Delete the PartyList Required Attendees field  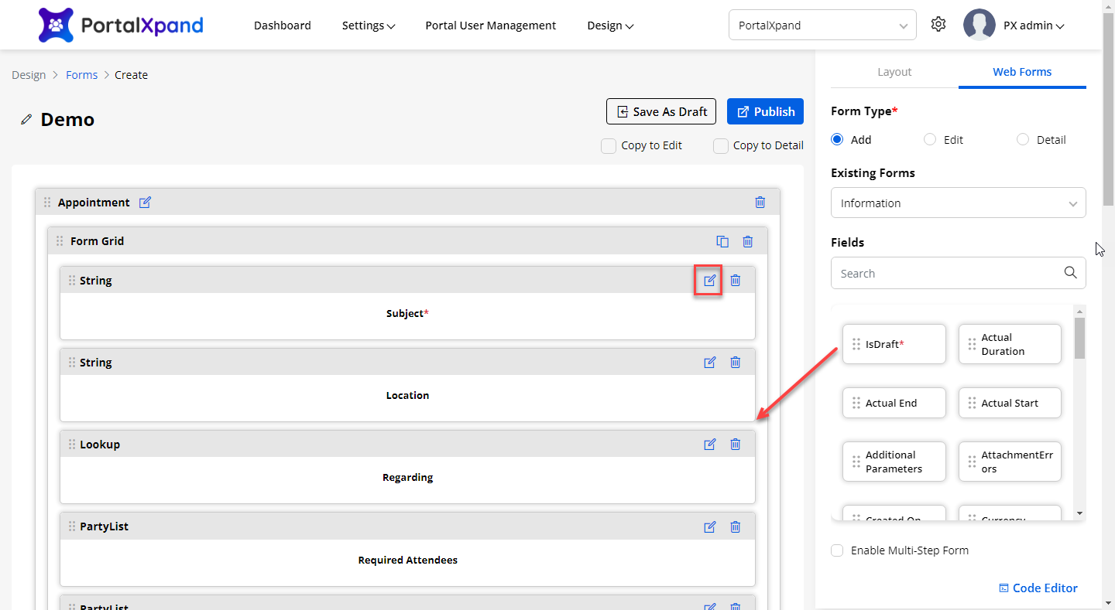coord(736,527)
